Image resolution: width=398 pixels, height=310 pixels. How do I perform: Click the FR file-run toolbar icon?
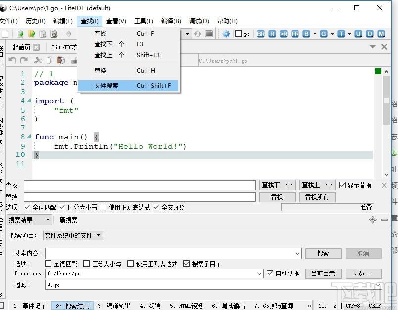click(x=295, y=34)
